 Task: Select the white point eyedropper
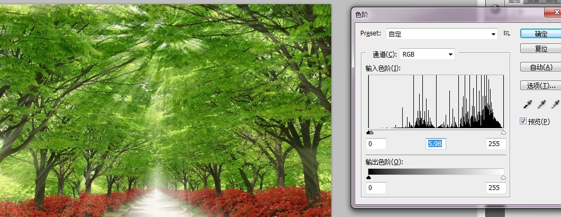point(555,104)
